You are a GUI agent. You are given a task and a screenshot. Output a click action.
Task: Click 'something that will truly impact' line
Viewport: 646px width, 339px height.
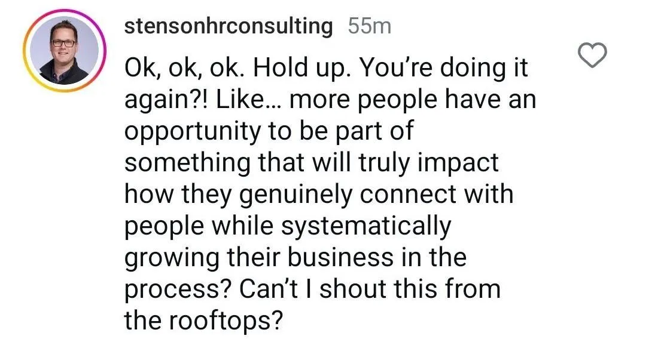pyautogui.click(x=312, y=163)
